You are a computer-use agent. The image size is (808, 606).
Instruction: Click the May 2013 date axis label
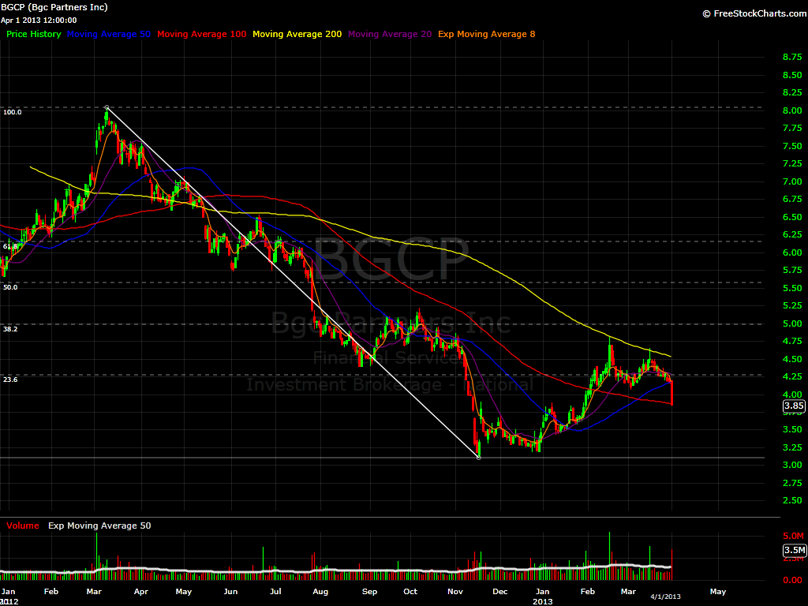(x=718, y=592)
